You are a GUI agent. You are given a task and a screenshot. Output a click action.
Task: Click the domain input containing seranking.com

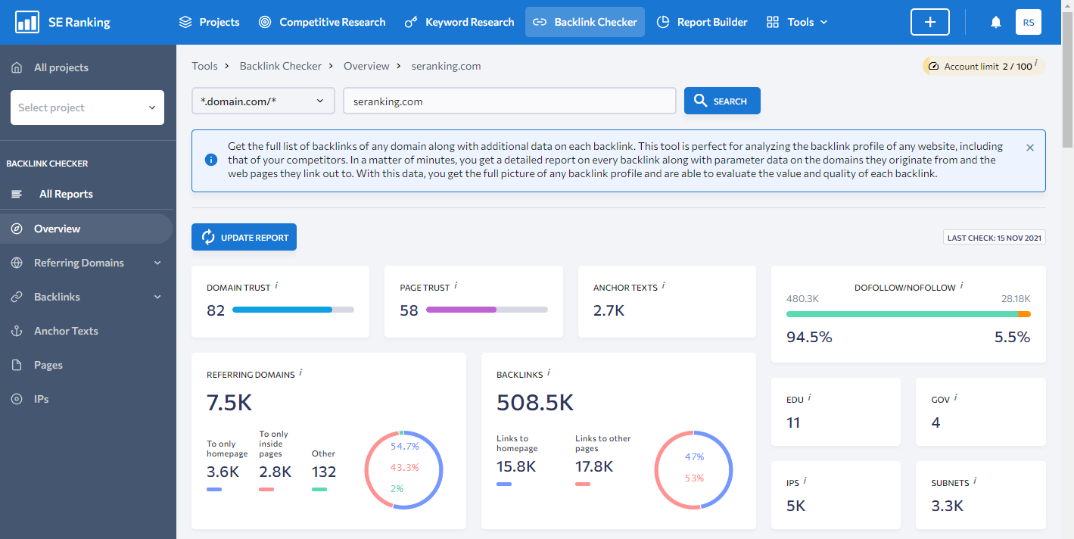(x=509, y=101)
